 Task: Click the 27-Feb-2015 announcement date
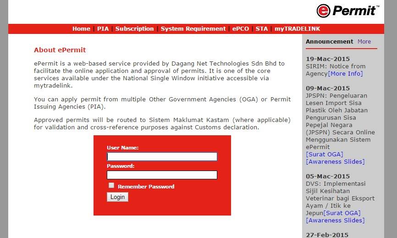point(327,235)
